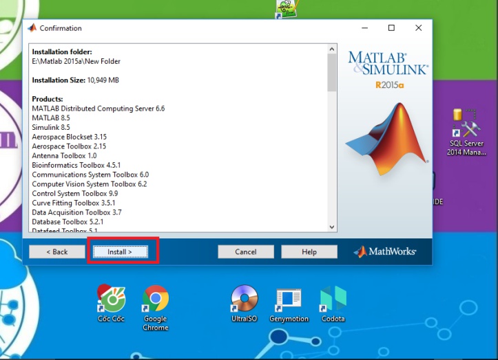
Task: Click the Simulink 8.5 product entry
Action: tap(51, 127)
